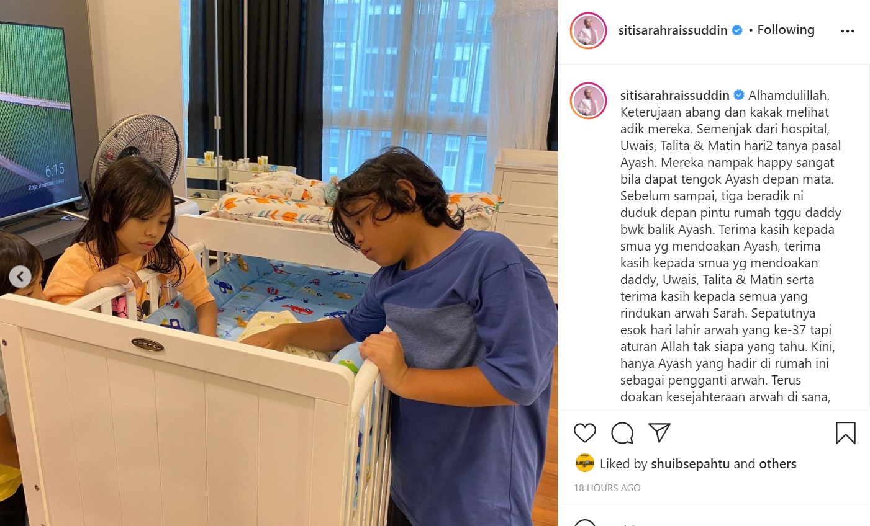Click shuibsepahtu small avatar in likes
This screenshot has width=870, height=526.
(x=585, y=463)
